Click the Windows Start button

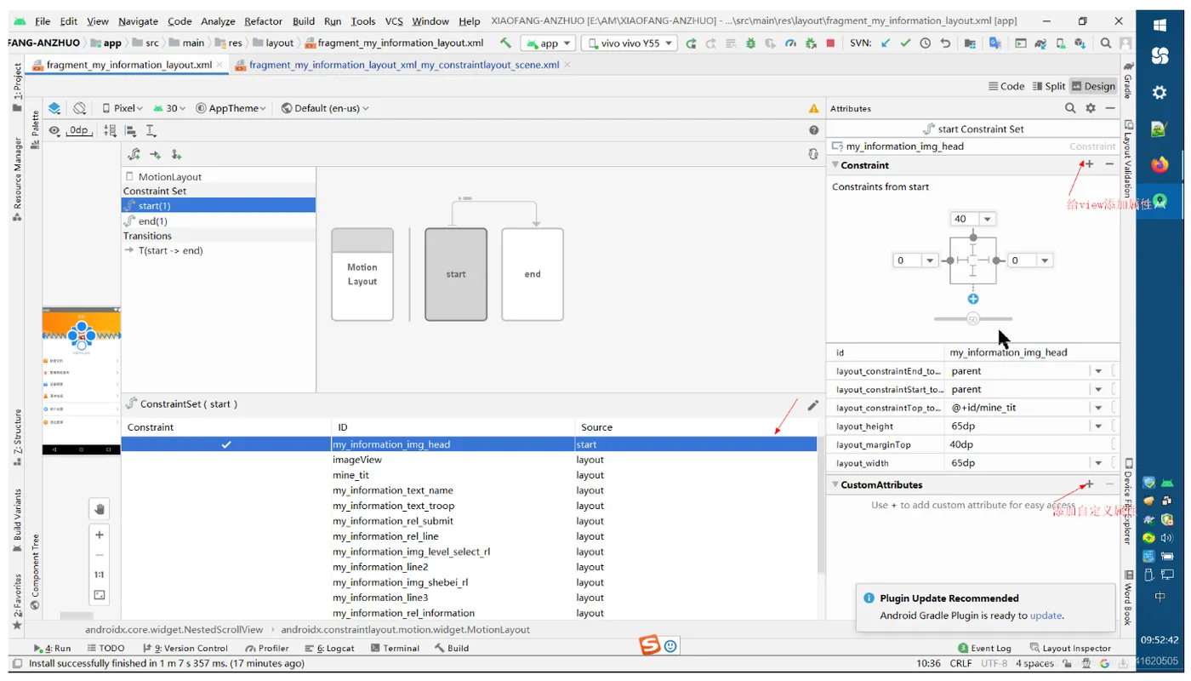[x=1160, y=25]
